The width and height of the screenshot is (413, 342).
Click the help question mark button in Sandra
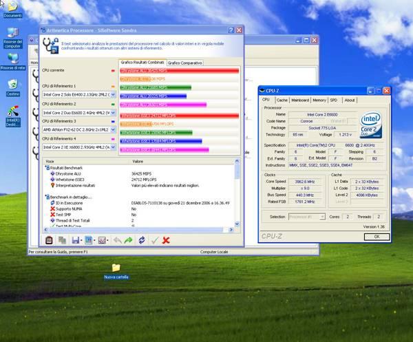pyautogui.click(x=229, y=30)
